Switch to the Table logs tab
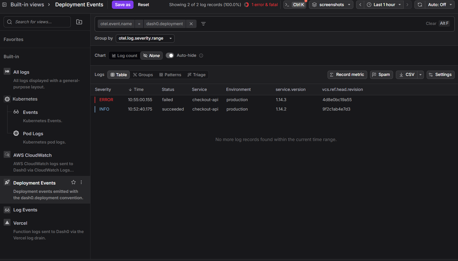The height and width of the screenshot is (261, 458). point(119,75)
